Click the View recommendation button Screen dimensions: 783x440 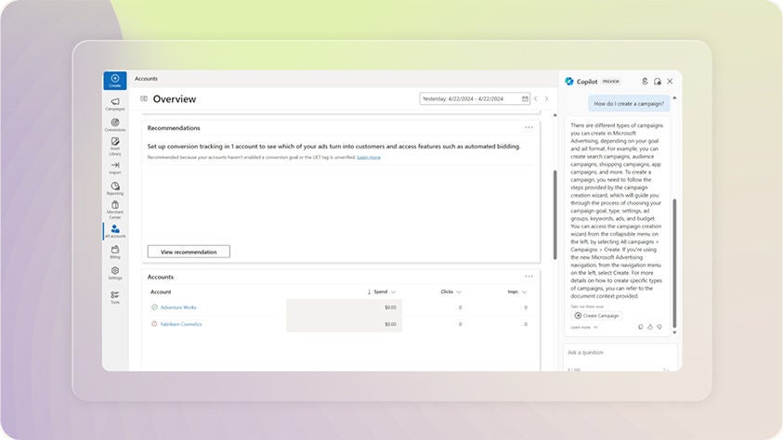pos(189,252)
